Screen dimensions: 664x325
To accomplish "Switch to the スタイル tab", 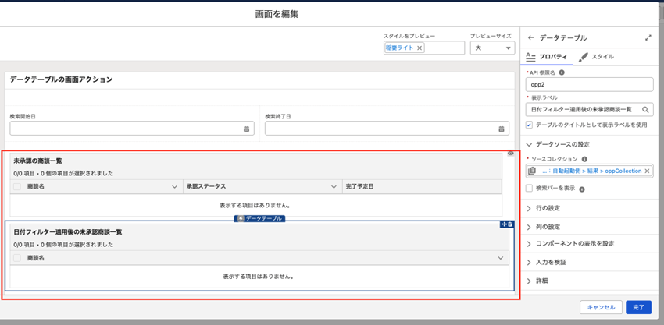I will 596,57.
